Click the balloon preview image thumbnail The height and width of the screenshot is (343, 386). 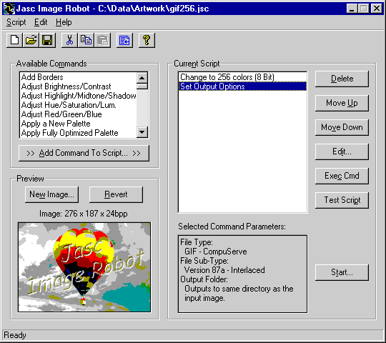tap(84, 267)
